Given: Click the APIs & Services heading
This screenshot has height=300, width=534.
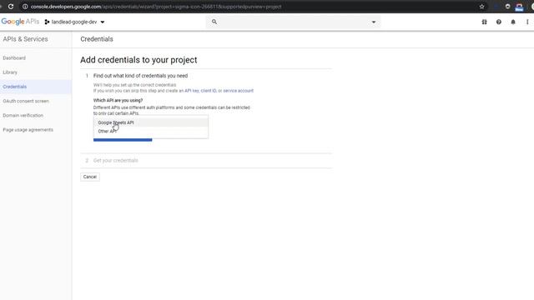Looking at the screenshot, I should pos(26,39).
